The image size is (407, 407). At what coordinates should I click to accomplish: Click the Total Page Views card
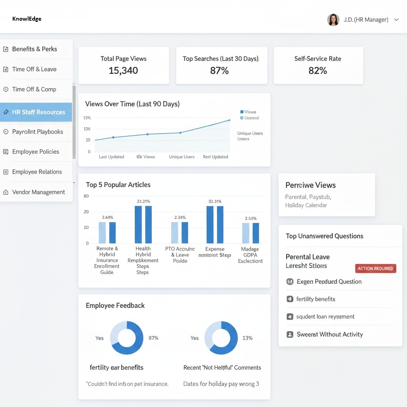click(124, 66)
